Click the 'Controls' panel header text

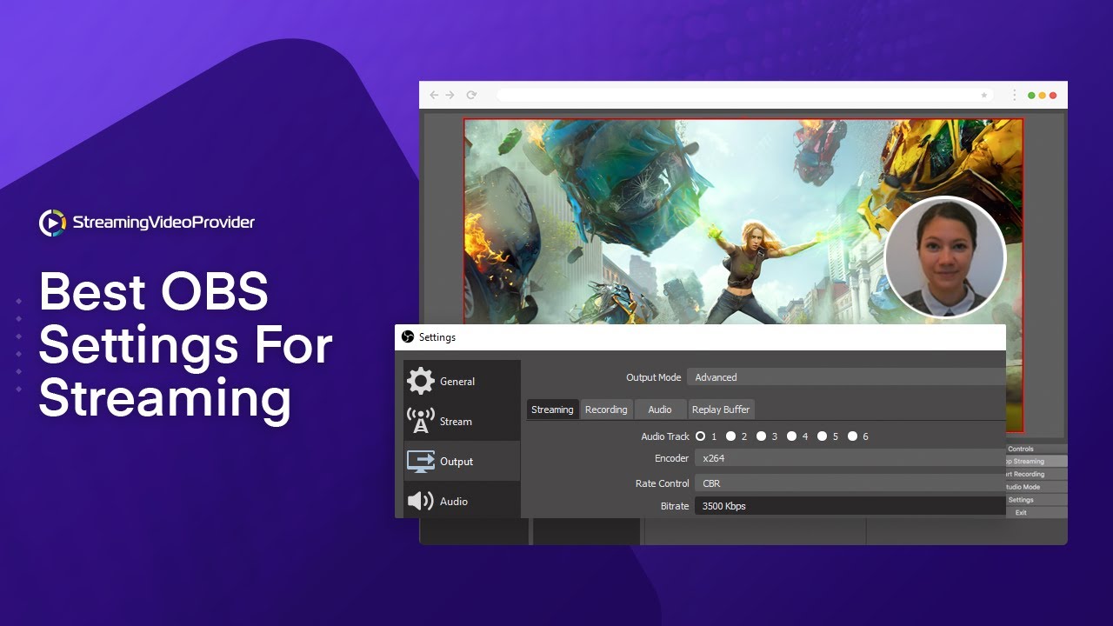pos(1021,450)
